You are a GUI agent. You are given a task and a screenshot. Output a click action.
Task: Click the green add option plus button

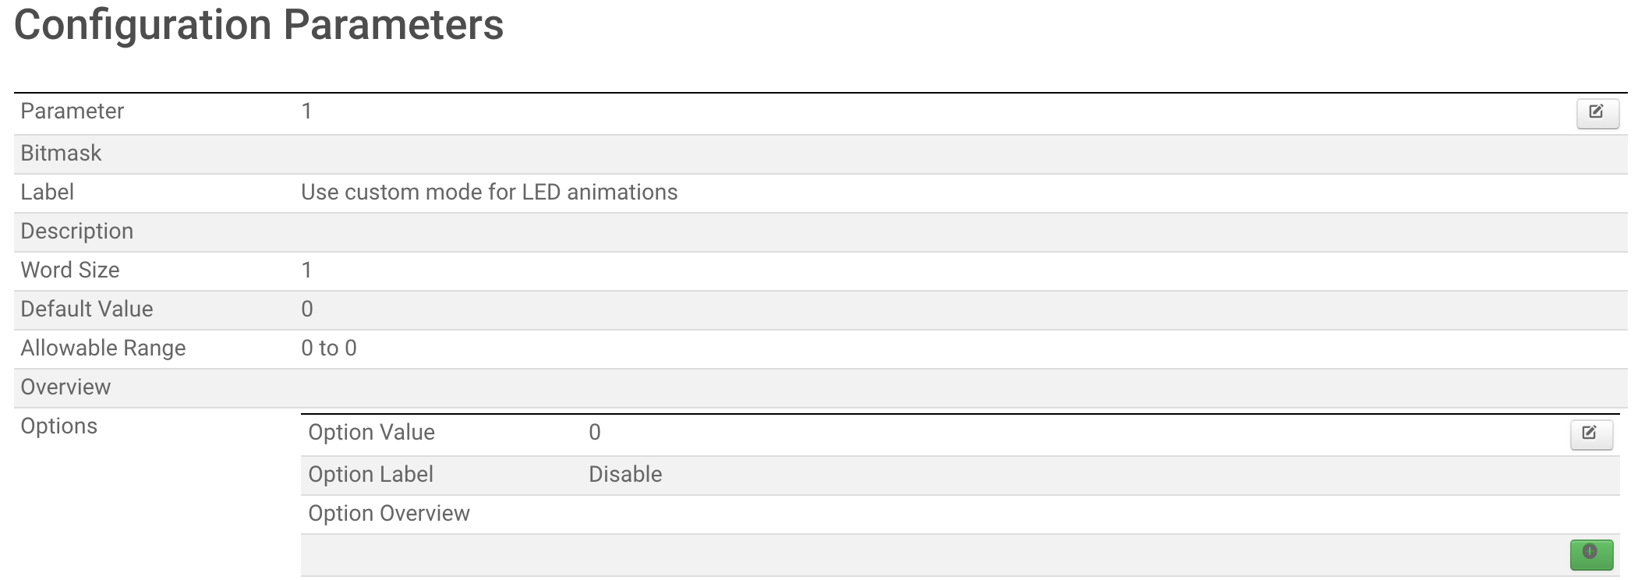[x=1590, y=553]
